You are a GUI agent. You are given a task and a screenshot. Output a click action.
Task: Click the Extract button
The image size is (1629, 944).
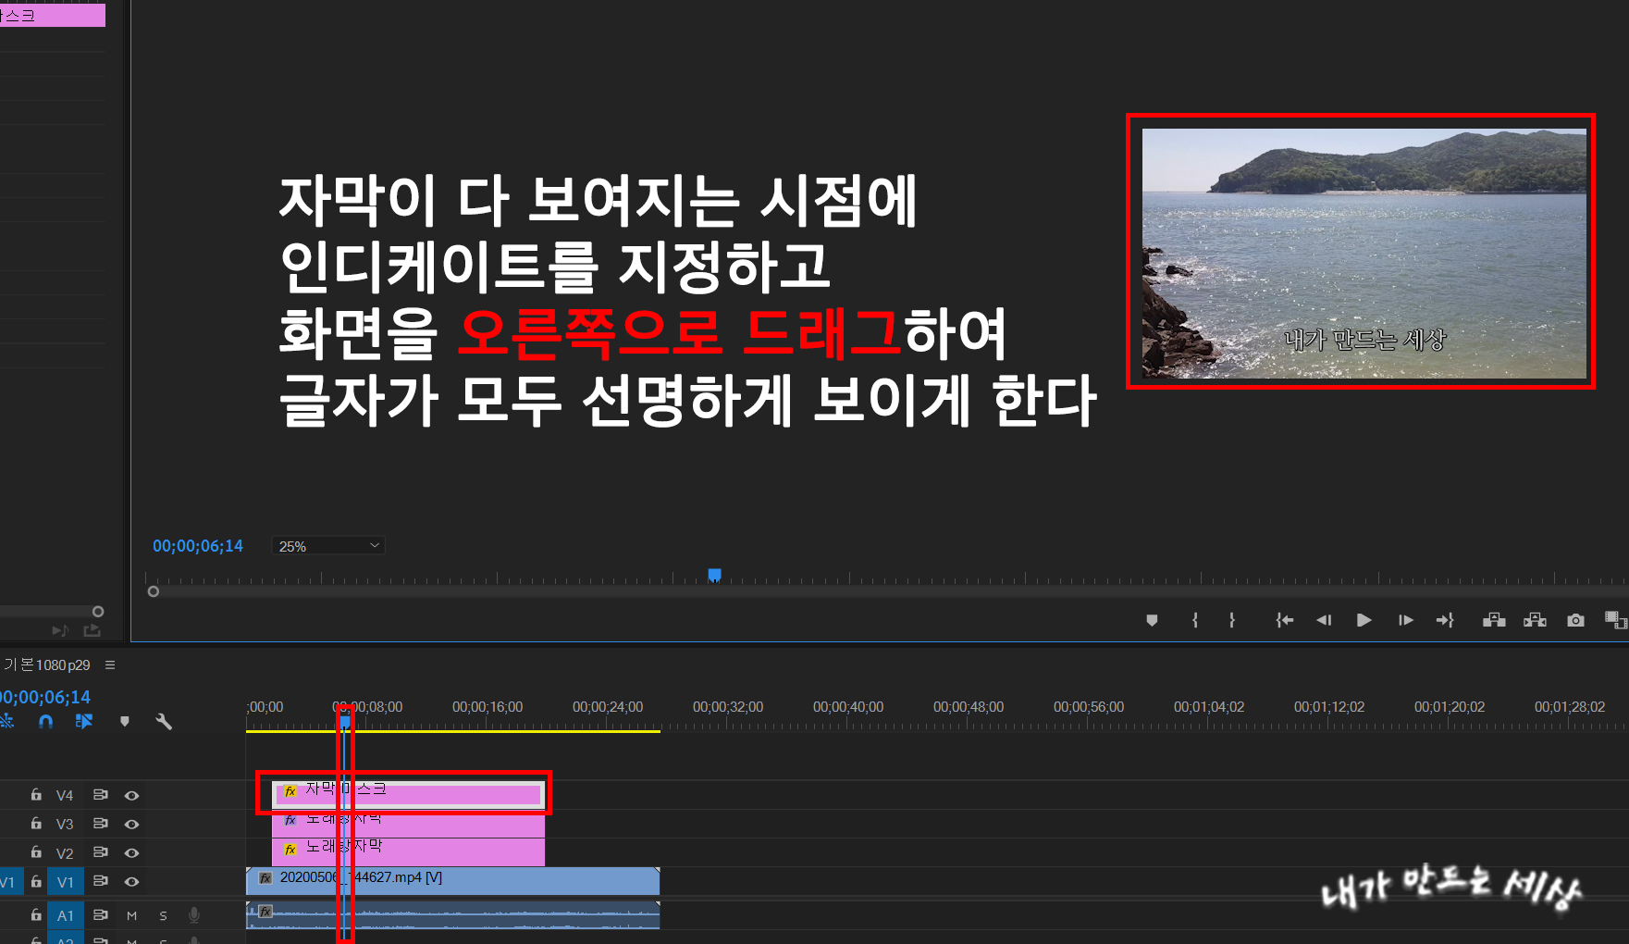coord(1535,620)
